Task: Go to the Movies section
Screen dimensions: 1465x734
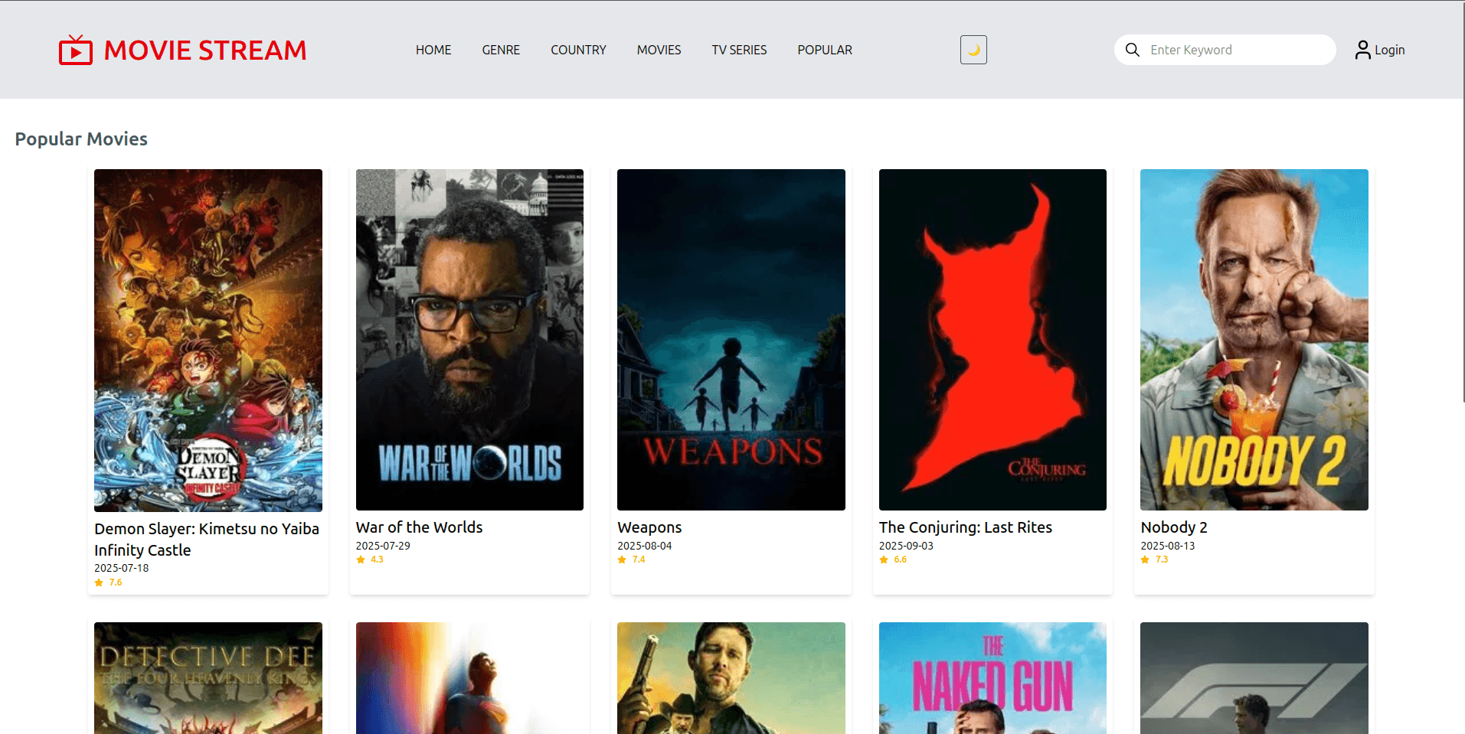Action: (659, 50)
